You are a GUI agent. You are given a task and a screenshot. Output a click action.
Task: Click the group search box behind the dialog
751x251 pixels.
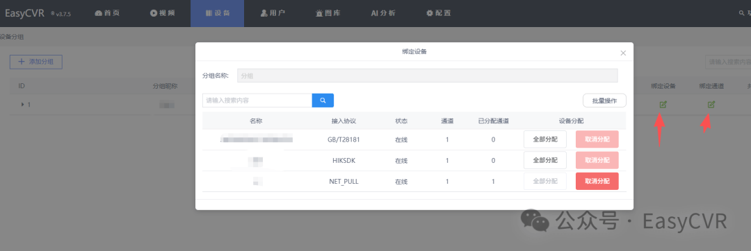[x=728, y=62]
